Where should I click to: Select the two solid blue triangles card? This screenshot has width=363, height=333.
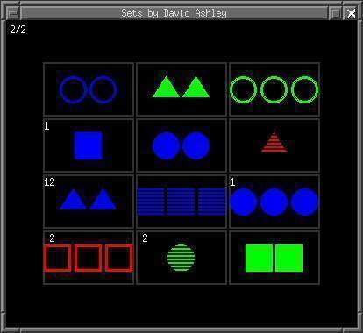(89, 202)
